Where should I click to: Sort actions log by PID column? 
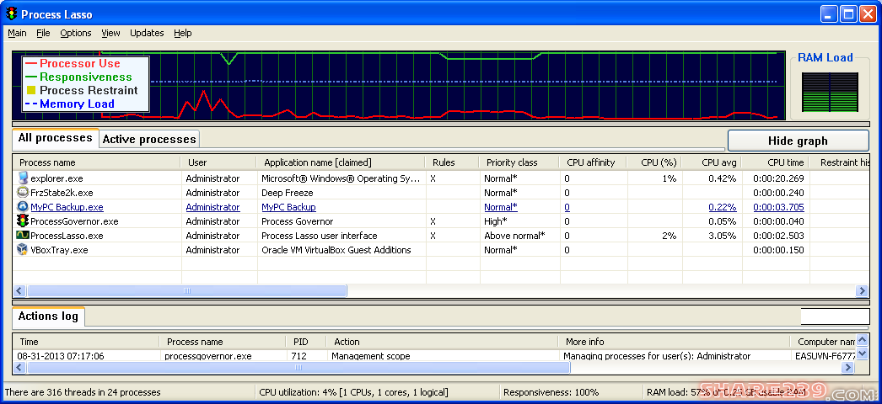[x=307, y=342]
